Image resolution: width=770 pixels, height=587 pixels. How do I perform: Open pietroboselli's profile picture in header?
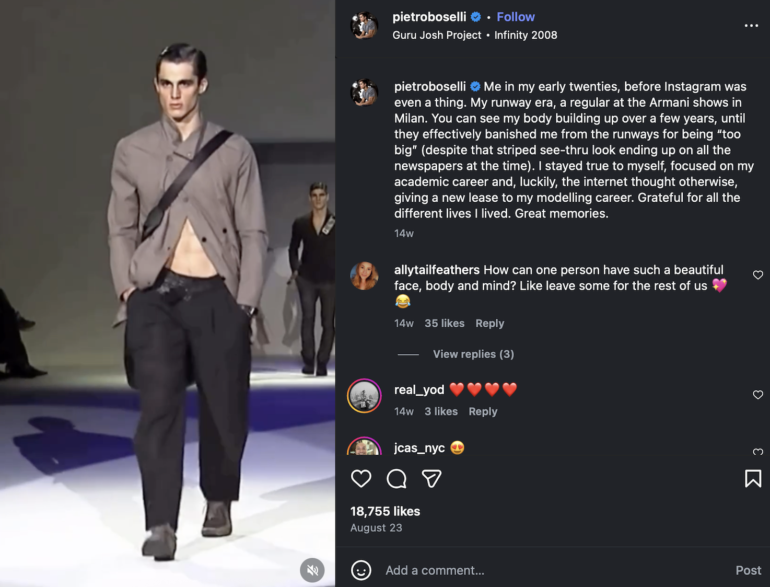pyautogui.click(x=364, y=26)
